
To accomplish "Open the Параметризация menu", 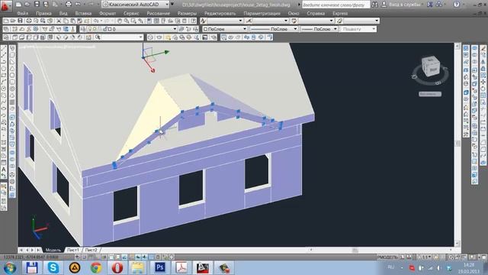I will coord(262,14).
